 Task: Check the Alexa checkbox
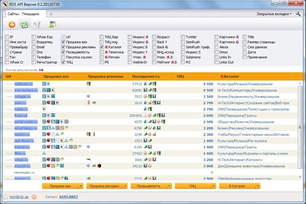pos(216,47)
